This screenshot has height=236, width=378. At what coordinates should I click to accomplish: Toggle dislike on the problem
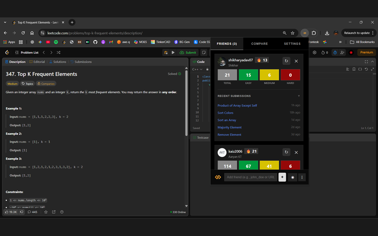coord(22,212)
